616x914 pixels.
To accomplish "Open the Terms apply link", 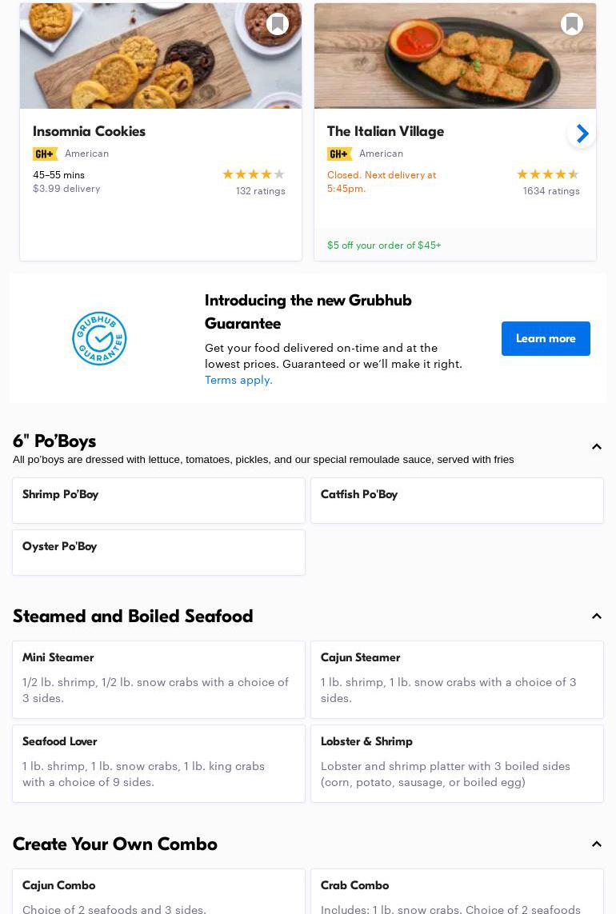I will pos(238,380).
